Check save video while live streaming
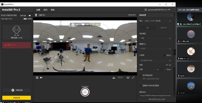Viewport: 202px width, 103px height. click(x=140, y=85)
